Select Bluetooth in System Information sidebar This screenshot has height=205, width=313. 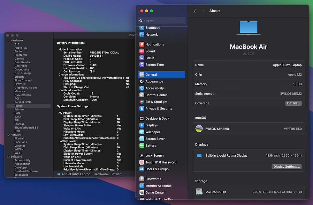pyautogui.click(x=20, y=55)
